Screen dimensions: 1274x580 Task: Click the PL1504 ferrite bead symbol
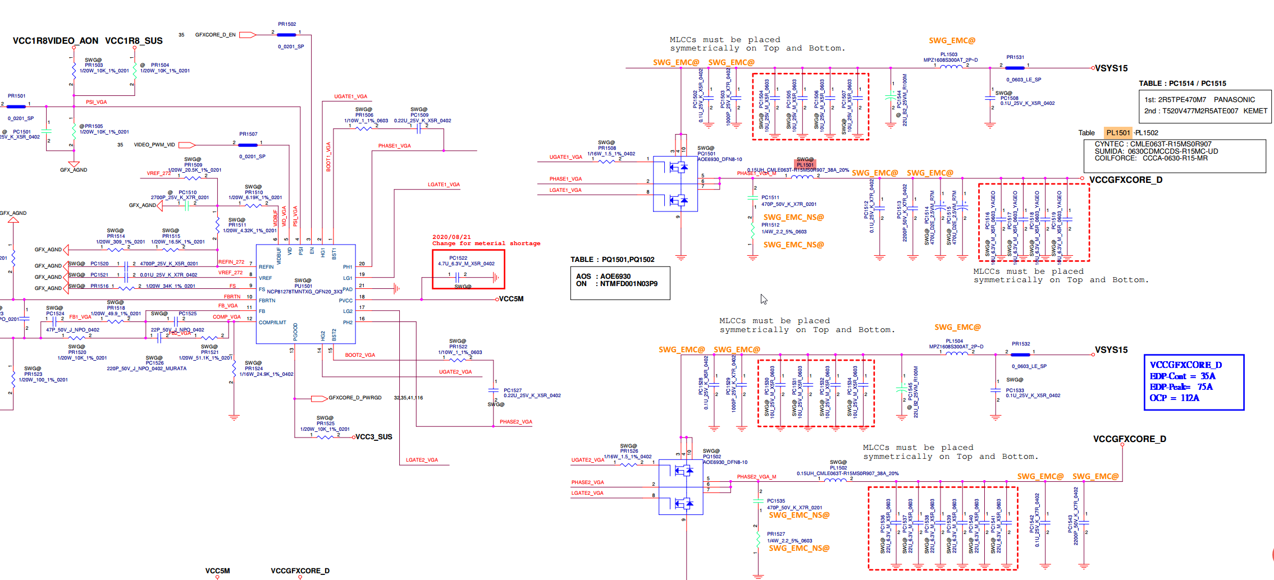957,353
